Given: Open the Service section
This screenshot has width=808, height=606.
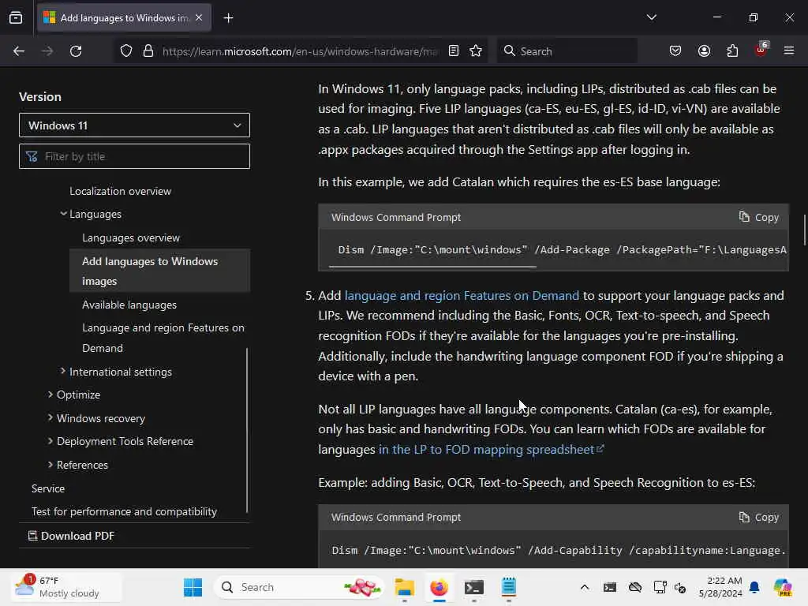Looking at the screenshot, I should [48, 488].
